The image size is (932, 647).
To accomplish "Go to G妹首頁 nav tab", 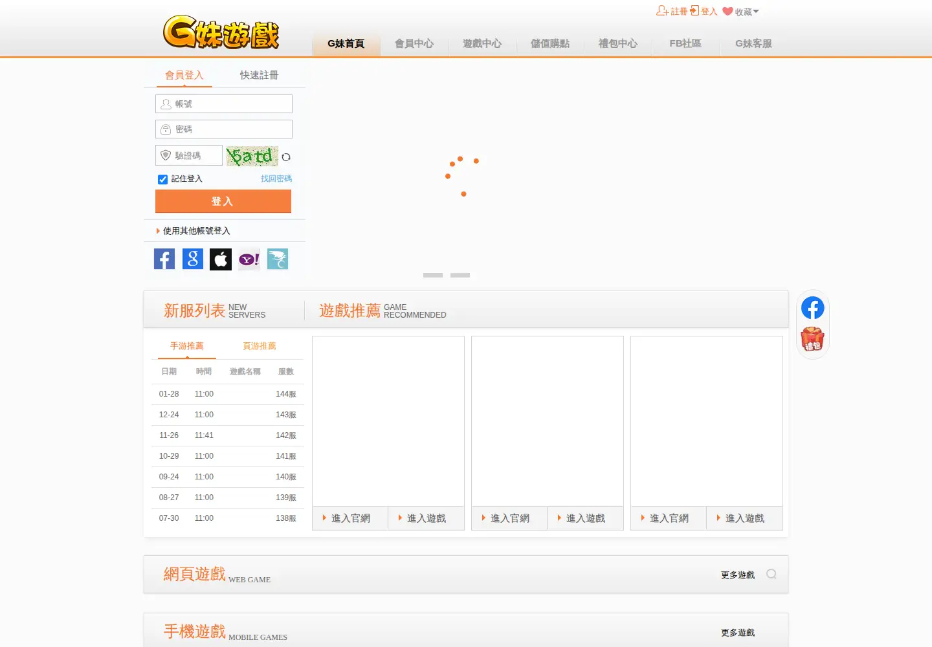I will coord(346,43).
